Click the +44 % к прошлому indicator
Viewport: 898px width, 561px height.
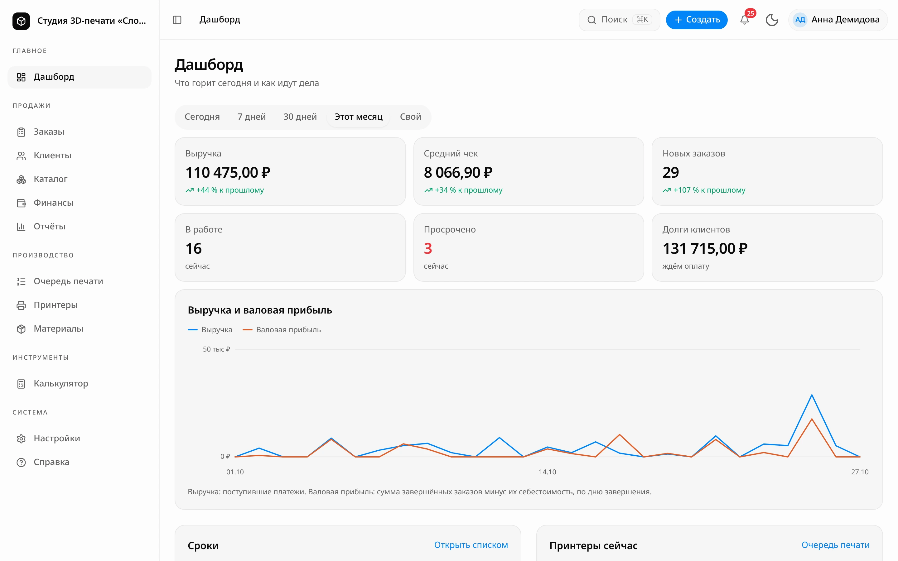224,190
